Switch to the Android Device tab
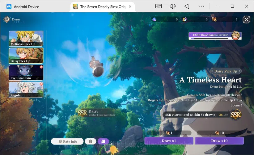The height and width of the screenshot is (155, 254). tap(23, 6)
